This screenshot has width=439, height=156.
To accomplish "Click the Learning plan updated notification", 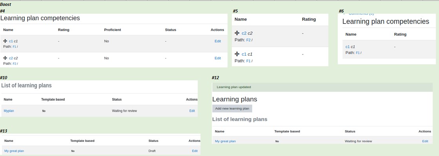I will pyautogui.click(x=322, y=87).
